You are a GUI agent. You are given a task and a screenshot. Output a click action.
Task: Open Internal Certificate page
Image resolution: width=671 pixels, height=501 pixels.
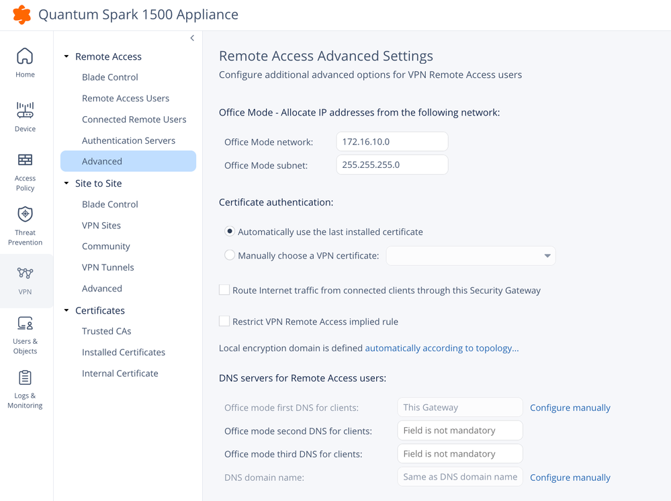click(x=120, y=373)
